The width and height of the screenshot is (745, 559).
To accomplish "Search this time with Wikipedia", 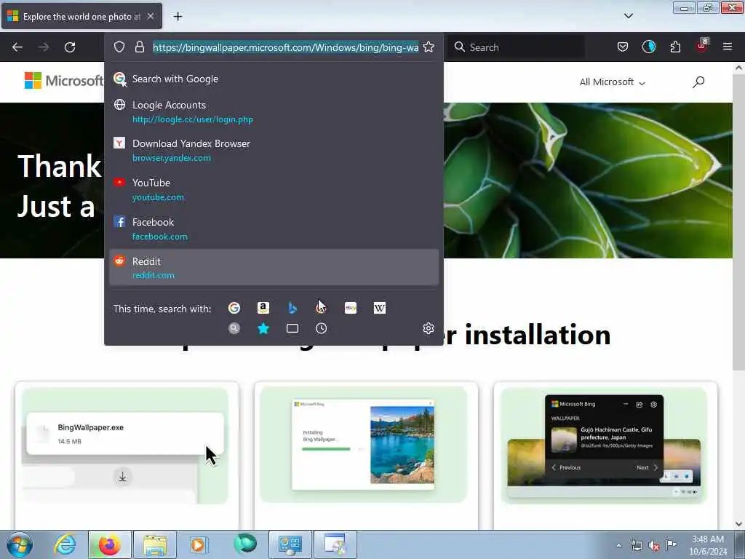I will click(x=380, y=308).
